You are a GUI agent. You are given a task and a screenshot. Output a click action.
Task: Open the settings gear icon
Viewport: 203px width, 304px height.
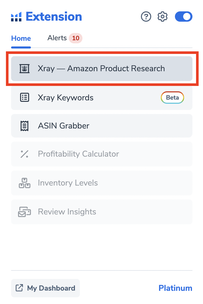pos(162,17)
